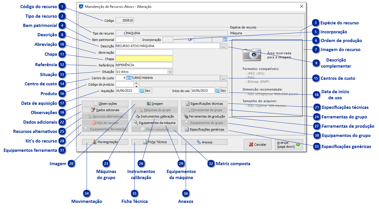The image size is (379, 209).
Task: Click the Avançar (page down) button
Action: pyautogui.click(x=289, y=144)
